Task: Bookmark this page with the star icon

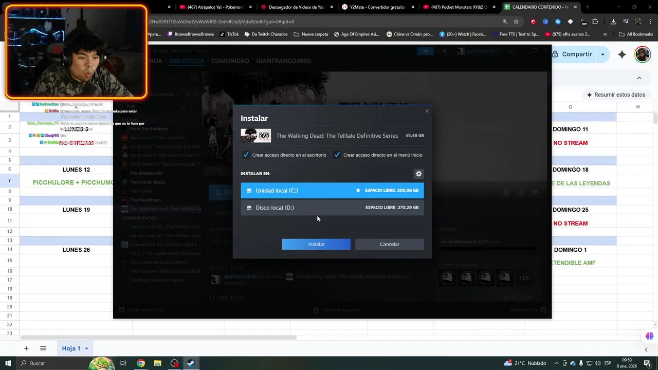Action: click(x=516, y=22)
